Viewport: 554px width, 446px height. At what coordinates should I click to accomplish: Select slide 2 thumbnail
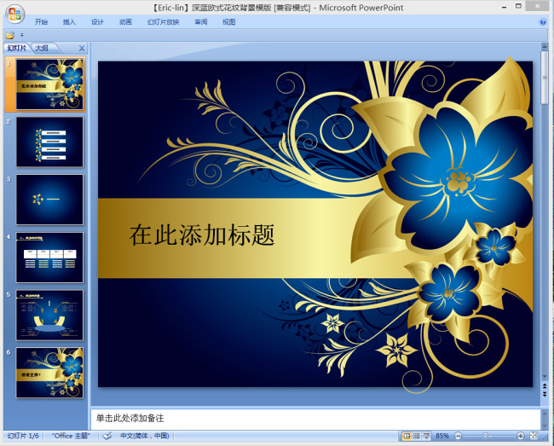(x=49, y=142)
